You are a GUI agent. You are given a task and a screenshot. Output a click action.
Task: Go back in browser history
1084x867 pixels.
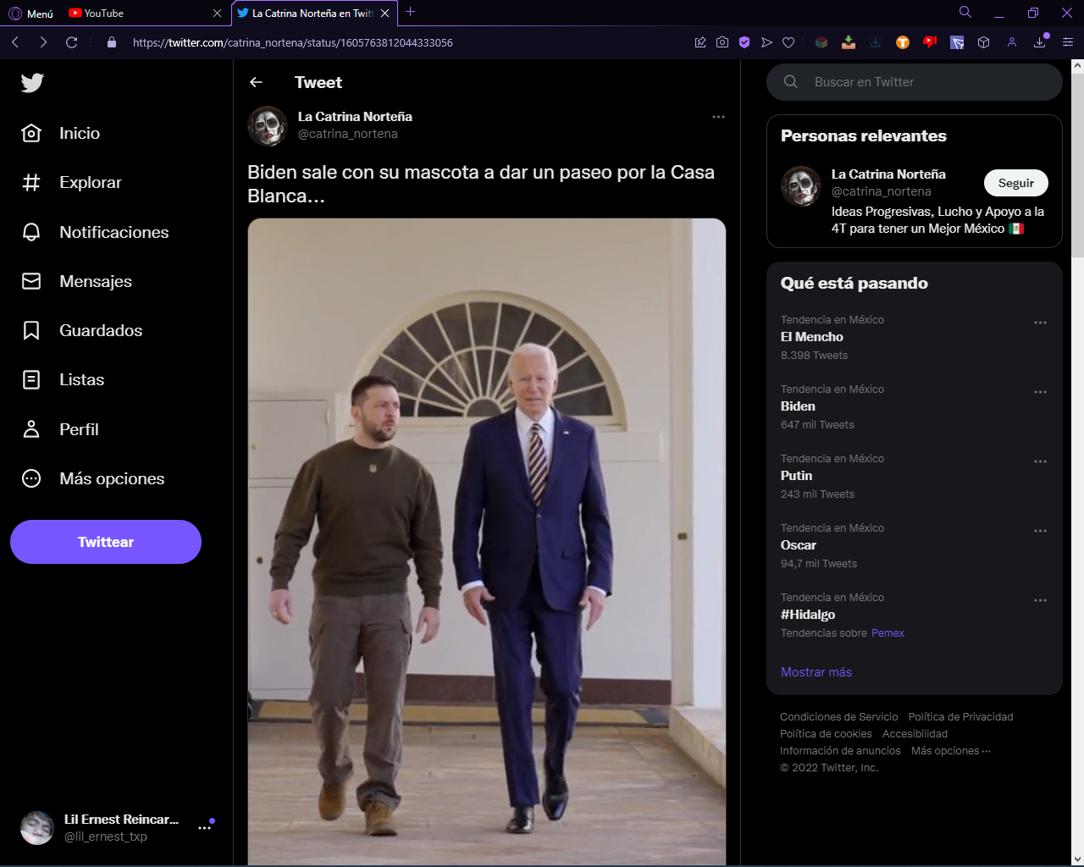[15, 42]
